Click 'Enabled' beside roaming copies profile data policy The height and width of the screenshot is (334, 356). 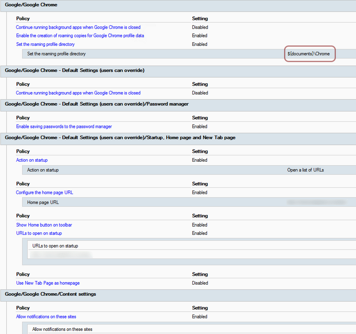coord(200,36)
